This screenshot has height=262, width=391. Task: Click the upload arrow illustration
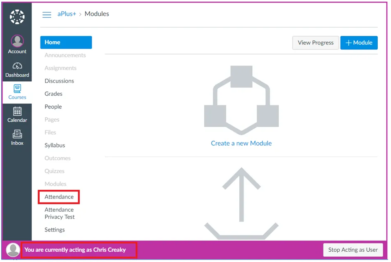(241, 203)
